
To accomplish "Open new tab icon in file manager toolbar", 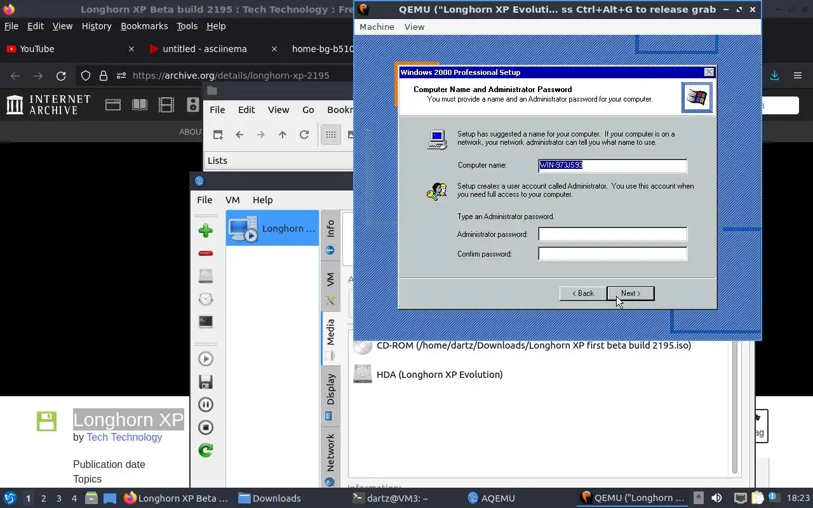I will coord(218,135).
